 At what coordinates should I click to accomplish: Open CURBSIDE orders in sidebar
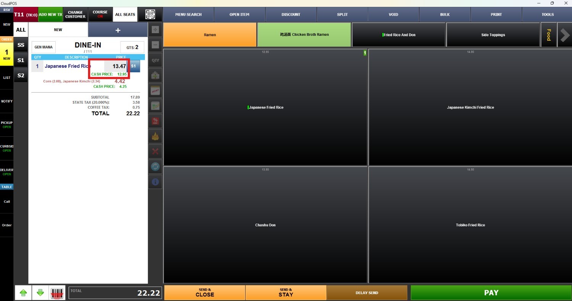7,148
